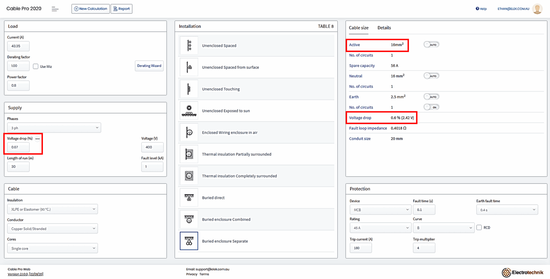
Task: Toggle AUTO sizing for the Active conductor
Action: click(431, 44)
